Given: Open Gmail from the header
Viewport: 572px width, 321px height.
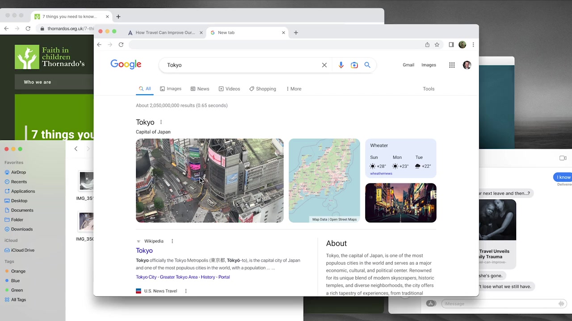Looking at the screenshot, I should 408,65.
